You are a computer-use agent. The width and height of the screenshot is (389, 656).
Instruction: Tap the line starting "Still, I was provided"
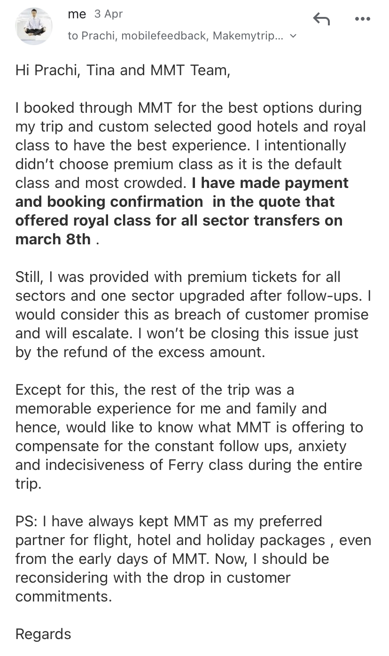(x=178, y=277)
